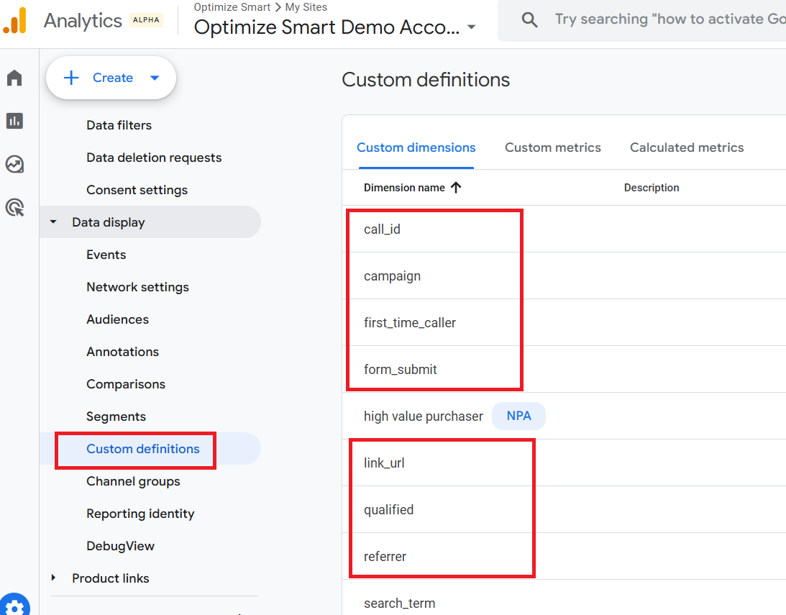Switch to the Calculated metrics tab

coord(687,147)
